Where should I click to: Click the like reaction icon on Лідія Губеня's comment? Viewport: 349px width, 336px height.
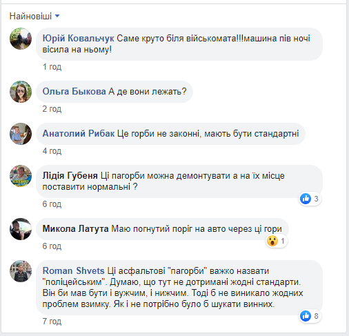(306, 199)
